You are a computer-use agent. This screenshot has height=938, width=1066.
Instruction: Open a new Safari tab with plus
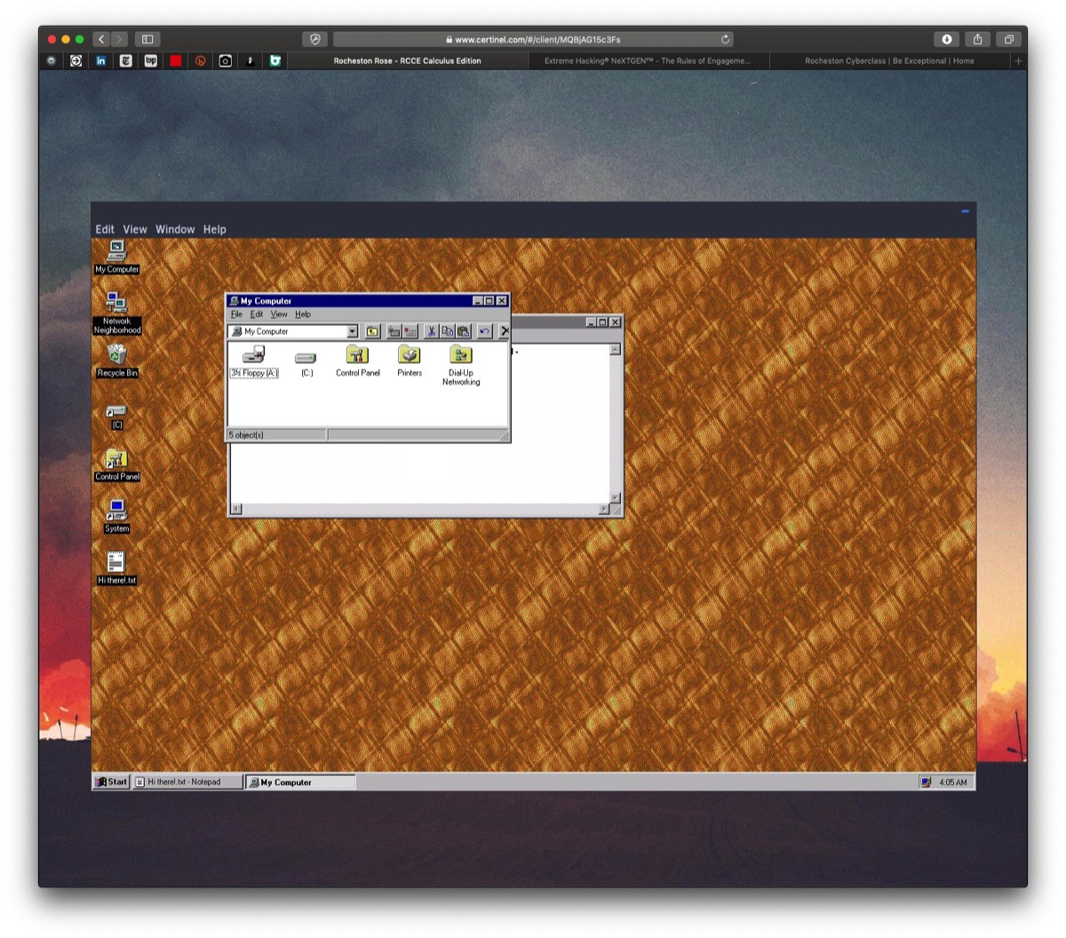click(x=1019, y=61)
